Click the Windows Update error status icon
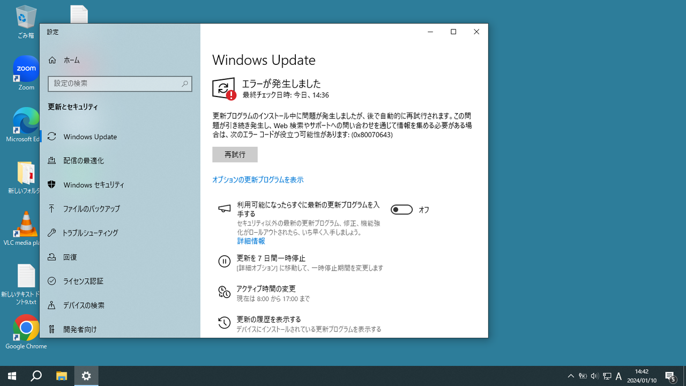 [x=224, y=89]
